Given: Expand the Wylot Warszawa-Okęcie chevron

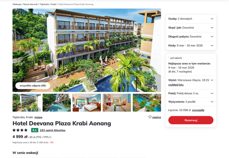Looking at the screenshot, I should [212, 80].
